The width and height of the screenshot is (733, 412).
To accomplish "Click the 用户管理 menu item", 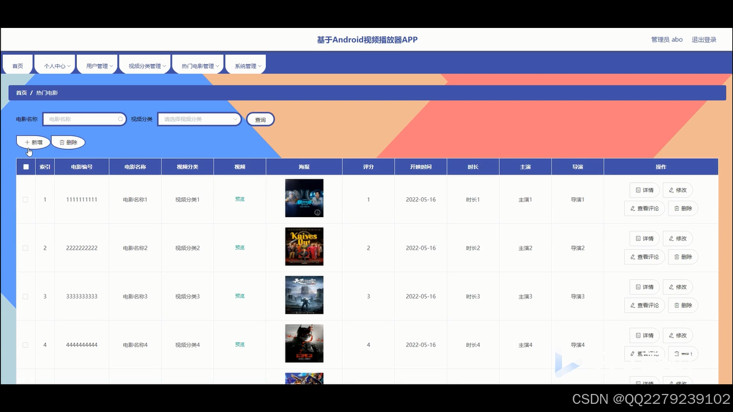I will [x=97, y=65].
